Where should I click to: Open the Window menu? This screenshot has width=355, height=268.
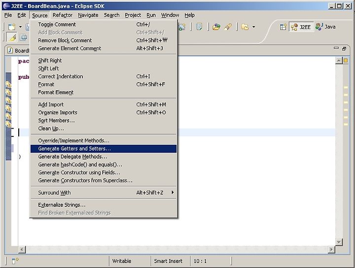click(x=170, y=15)
